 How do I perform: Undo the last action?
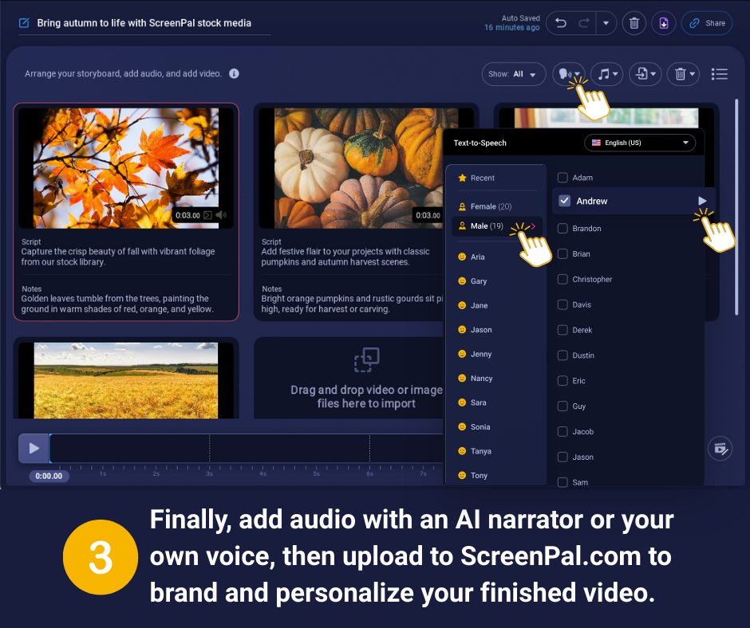pos(561,23)
